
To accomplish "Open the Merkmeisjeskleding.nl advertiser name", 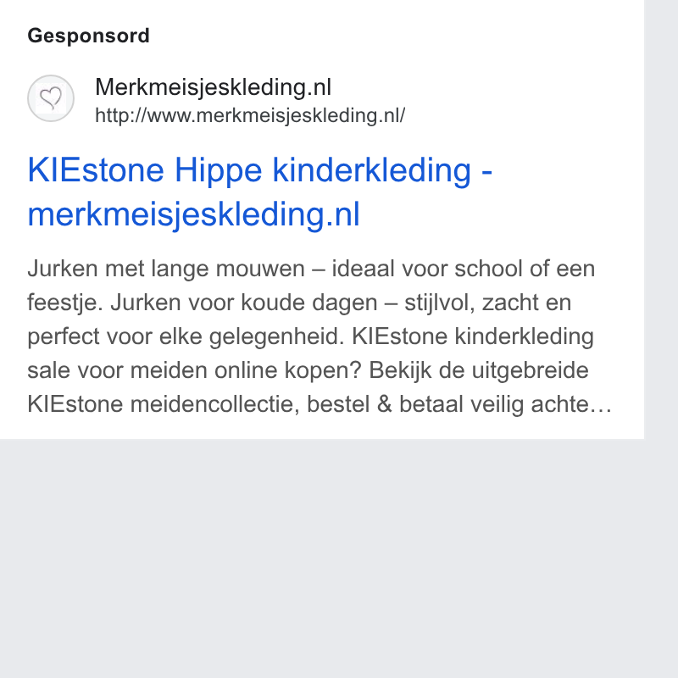I will click(214, 87).
